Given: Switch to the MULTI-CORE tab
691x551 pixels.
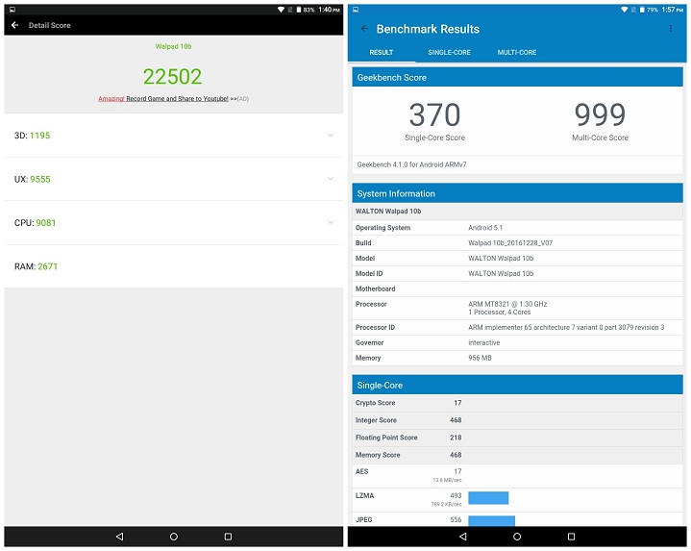Looking at the screenshot, I should [517, 53].
